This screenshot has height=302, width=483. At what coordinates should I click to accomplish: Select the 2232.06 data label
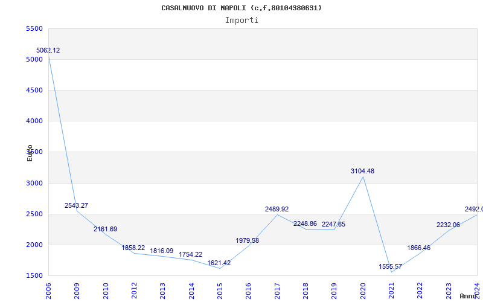448,225
